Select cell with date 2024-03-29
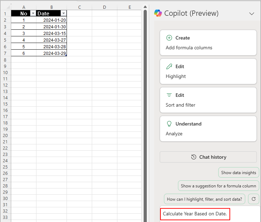The height and width of the screenshot is (222, 261). [x=51, y=53]
